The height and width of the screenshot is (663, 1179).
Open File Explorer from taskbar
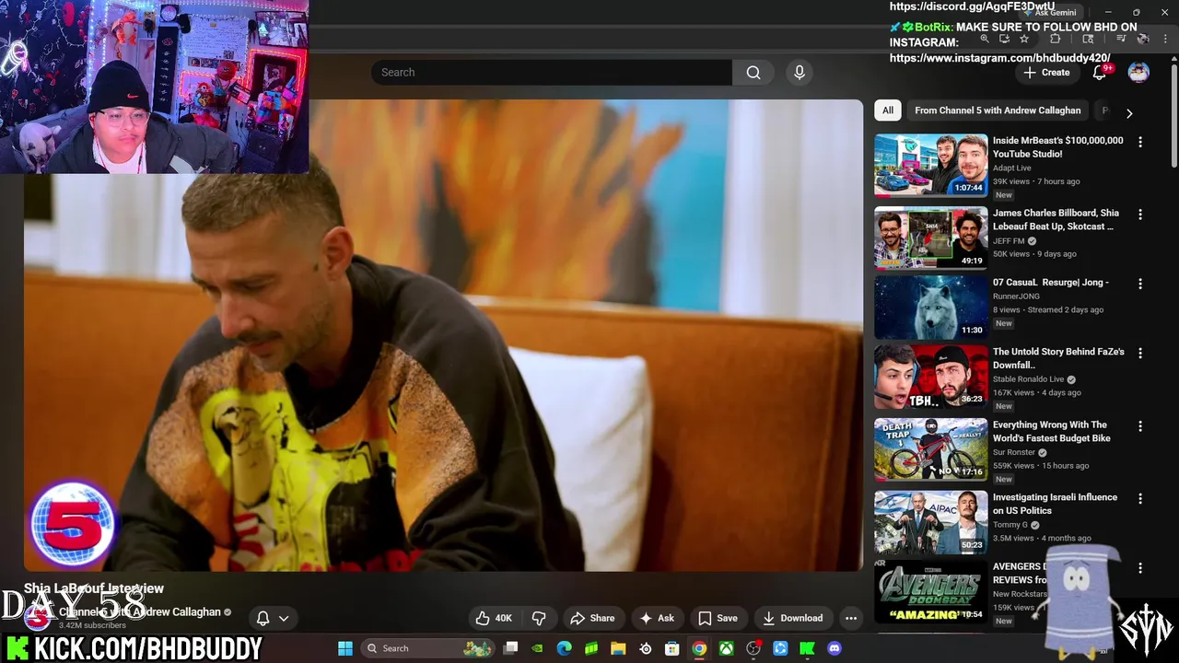[618, 648]
